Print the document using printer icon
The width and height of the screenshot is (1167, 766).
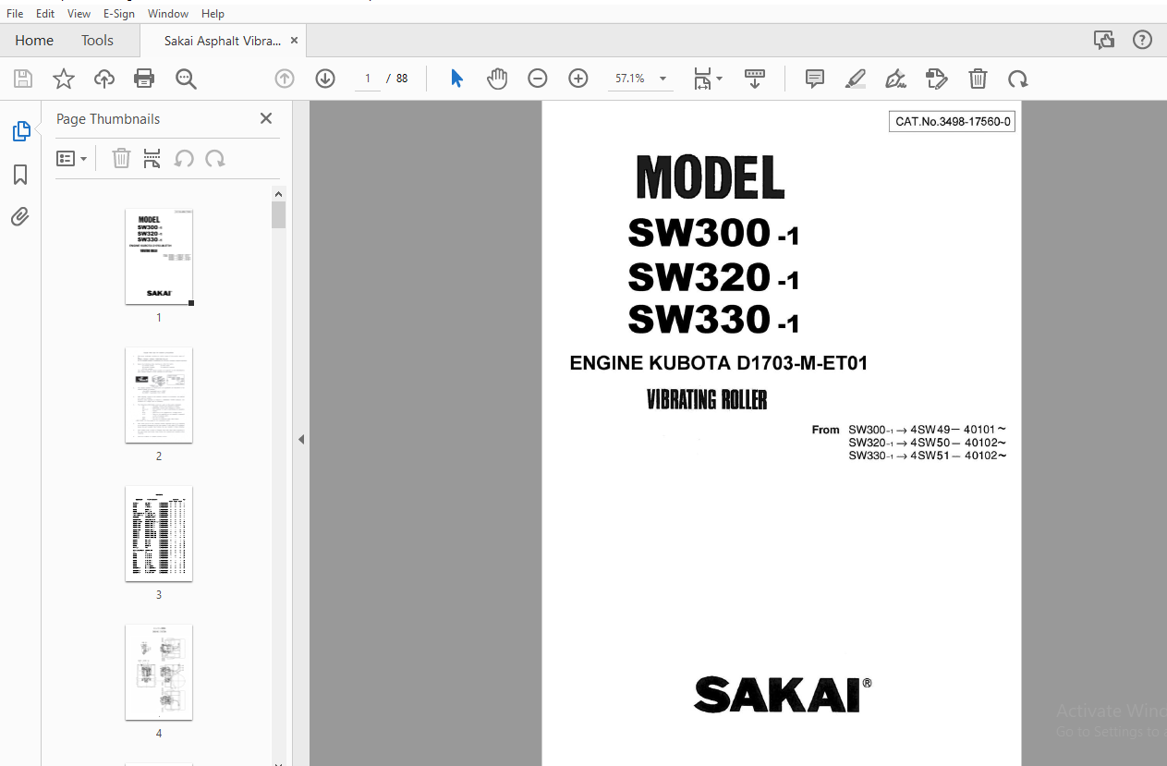click(144, 79)
